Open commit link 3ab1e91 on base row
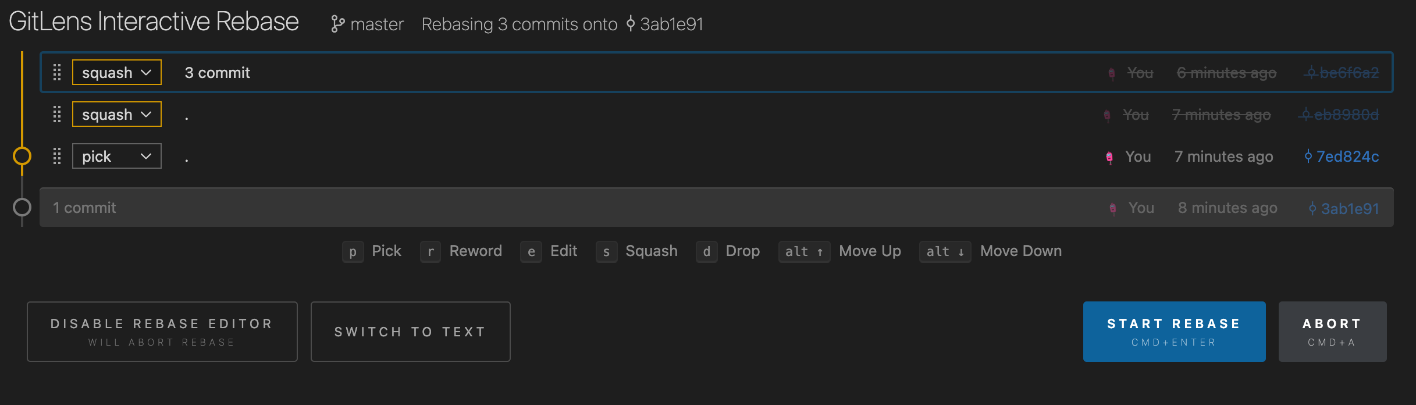This screenshot has width=1416, height=405. point(1349,208)
